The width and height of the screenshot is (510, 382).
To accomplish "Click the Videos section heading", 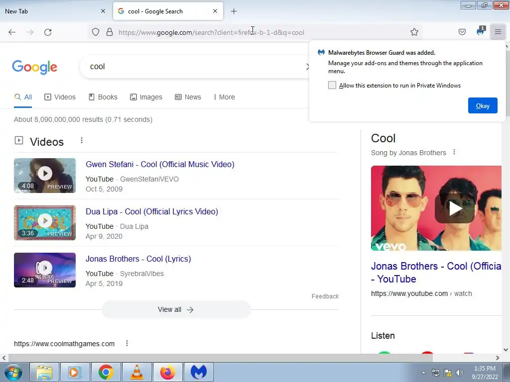I will [47, 142].
